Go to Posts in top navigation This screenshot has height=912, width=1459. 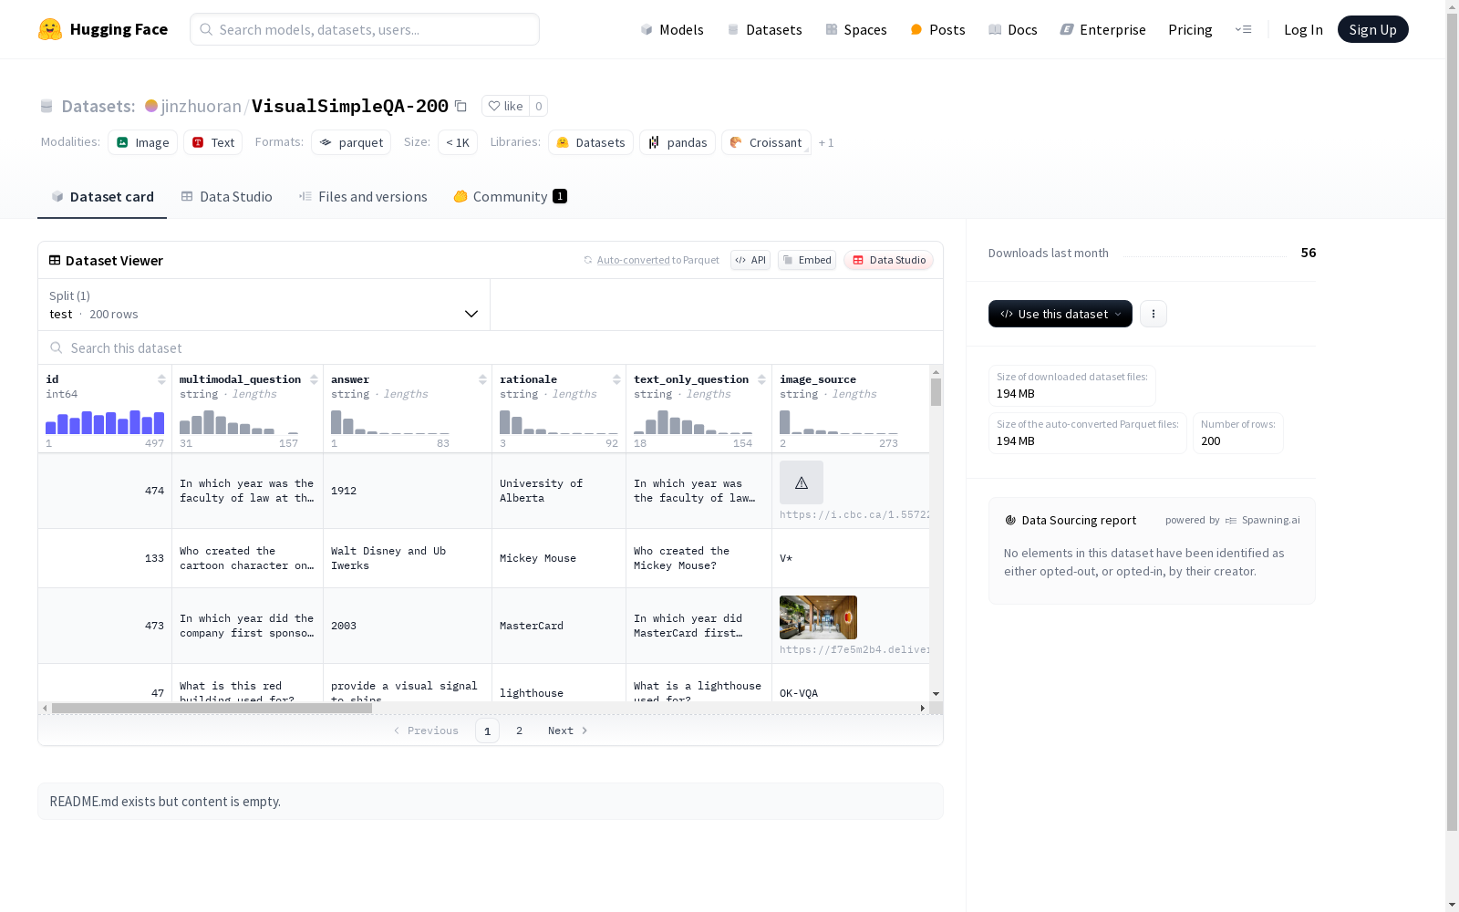[937, 29]
